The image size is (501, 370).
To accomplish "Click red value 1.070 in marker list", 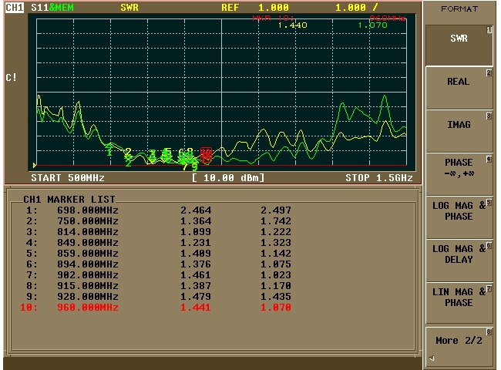I will coord(276,308).
